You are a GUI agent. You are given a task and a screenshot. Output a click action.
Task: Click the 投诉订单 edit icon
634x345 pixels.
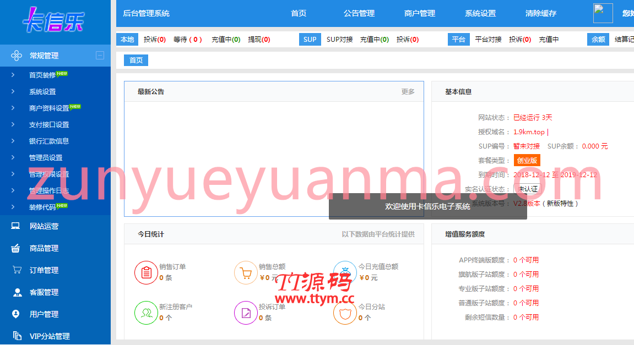coord(246,313)
